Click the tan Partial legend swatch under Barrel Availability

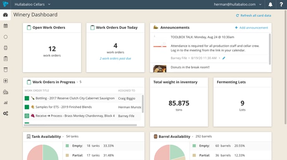click(x=194, y=155)
